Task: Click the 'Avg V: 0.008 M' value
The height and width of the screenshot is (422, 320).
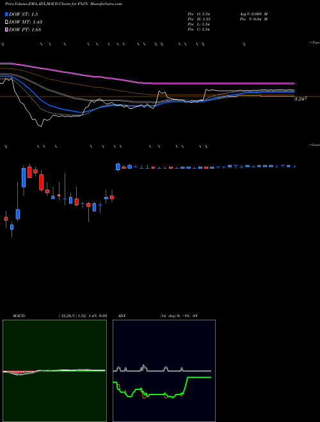Action: (x=253, y=13)
